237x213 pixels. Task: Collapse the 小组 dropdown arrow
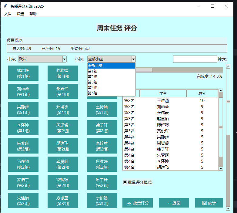coord(133,59)
